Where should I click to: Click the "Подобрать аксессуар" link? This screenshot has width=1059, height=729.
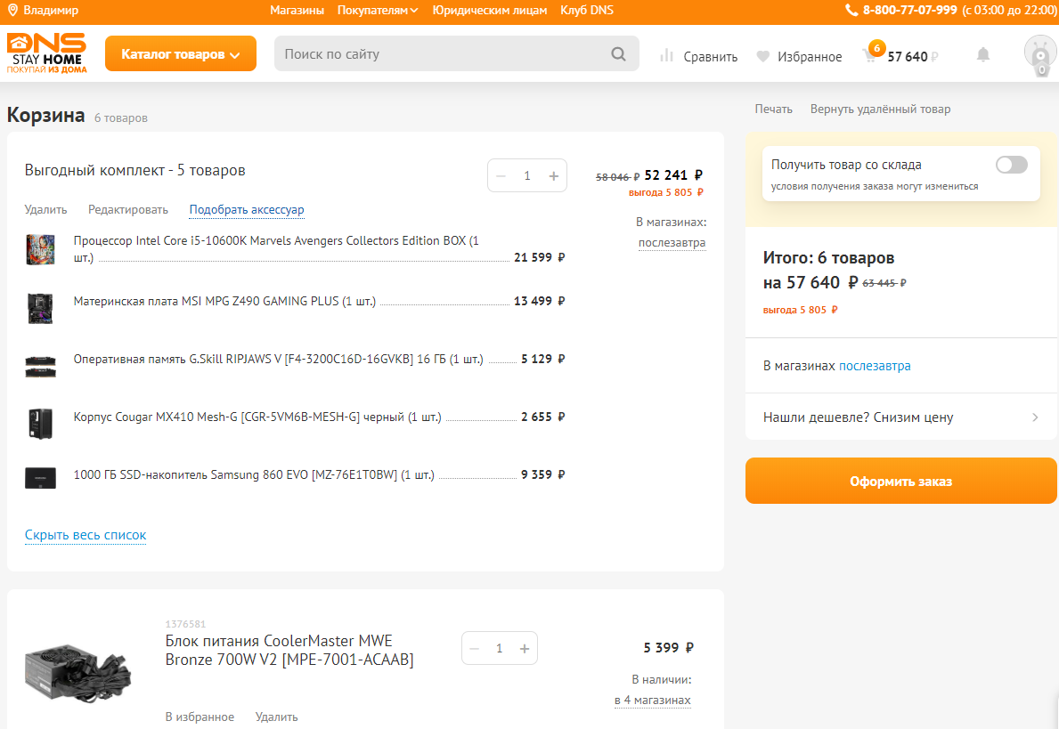(247, 210)
